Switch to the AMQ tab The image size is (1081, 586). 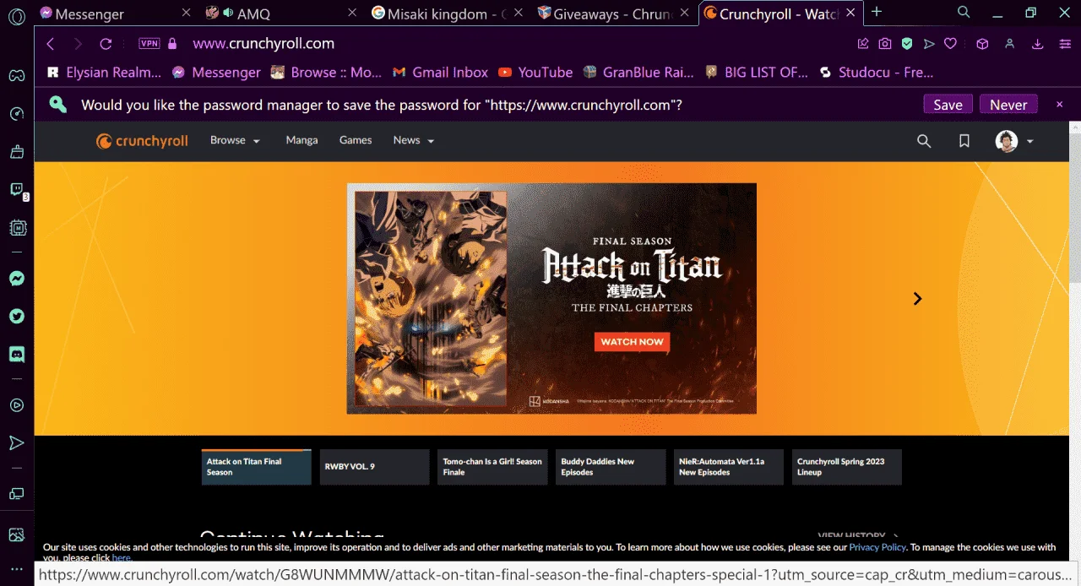281,14
